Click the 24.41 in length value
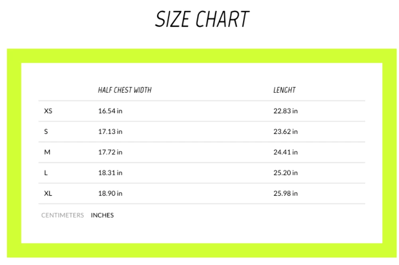The width and height of the screenshot is (399, 265). [285, 152]
